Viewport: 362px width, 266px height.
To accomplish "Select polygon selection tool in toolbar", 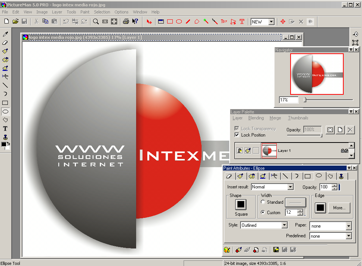I will tap(197, 21).
